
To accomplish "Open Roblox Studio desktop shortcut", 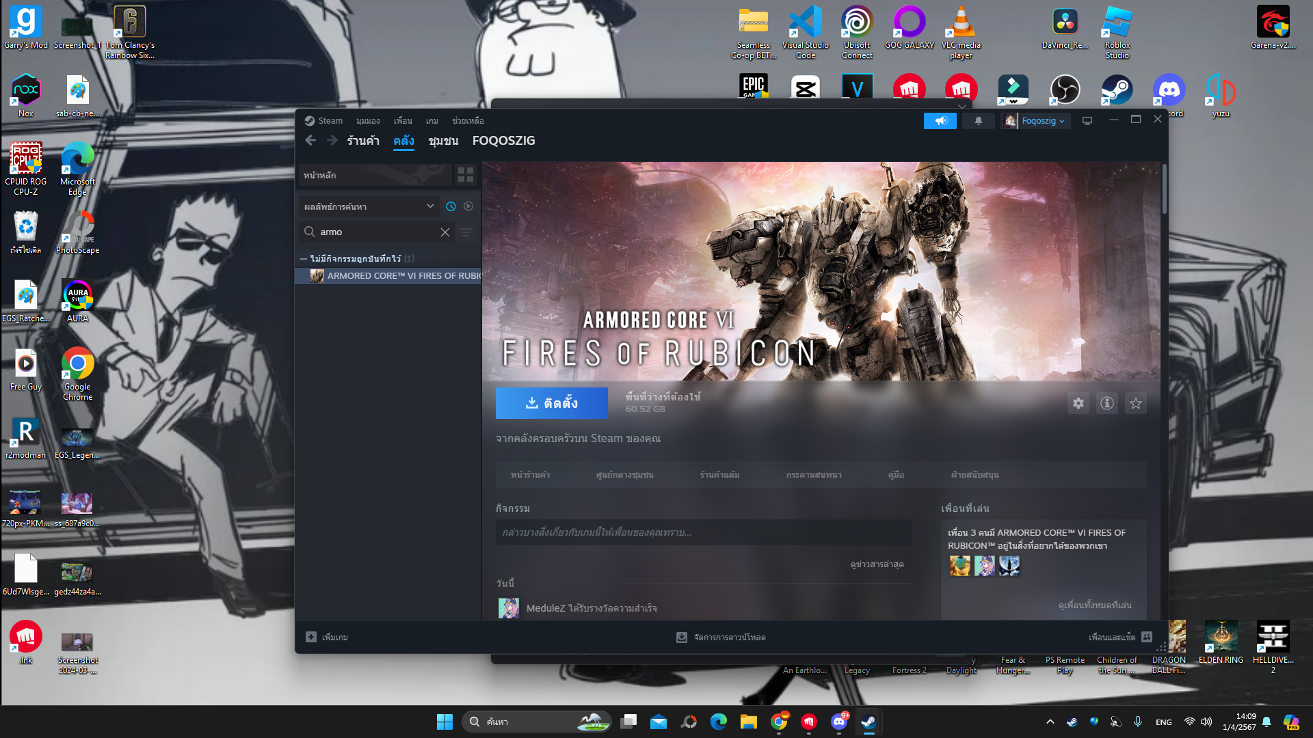I will pos(1117,32).
